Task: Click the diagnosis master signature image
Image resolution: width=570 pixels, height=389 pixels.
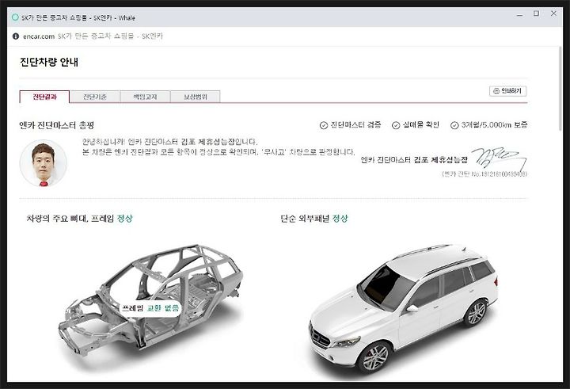Action: [499, 158]
